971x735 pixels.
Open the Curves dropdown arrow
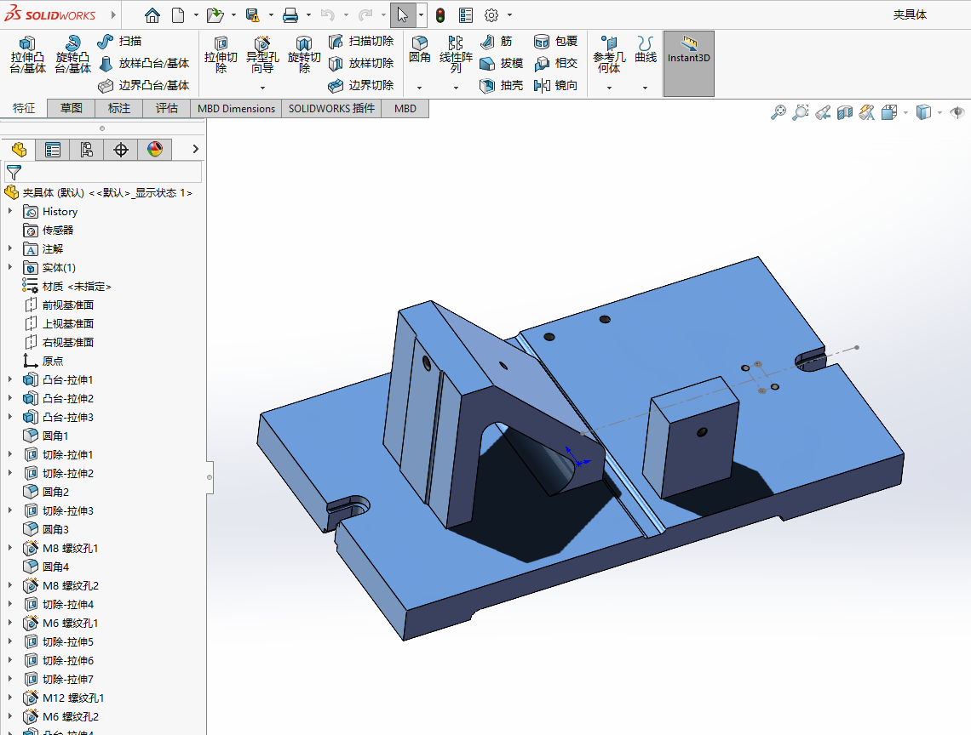tap(646, 88)
